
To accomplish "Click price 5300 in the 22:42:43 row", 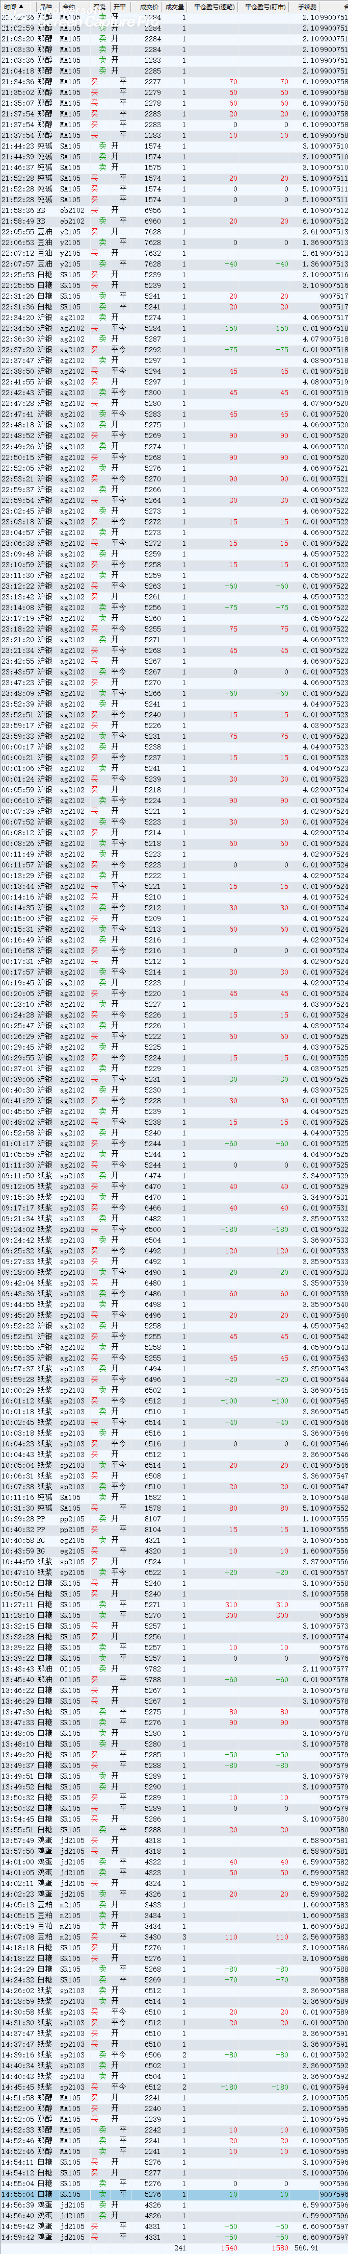I will coord(153,393).
